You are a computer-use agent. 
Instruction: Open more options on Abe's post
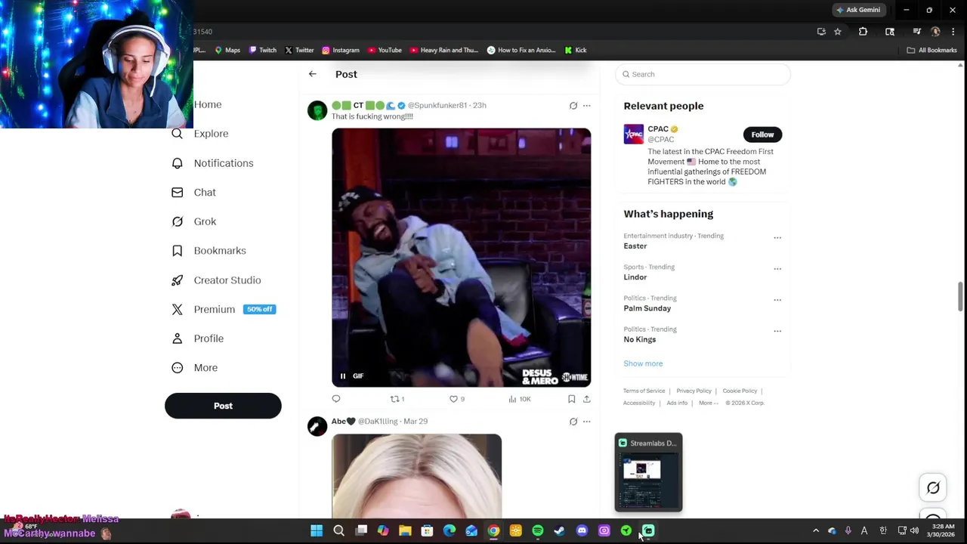[587, 422]
